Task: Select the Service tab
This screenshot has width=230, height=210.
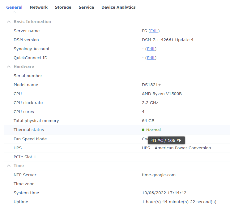Action: pos(86,7)
